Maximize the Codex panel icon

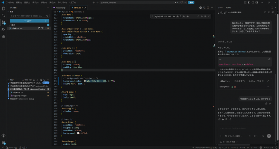tap(272, 8)
